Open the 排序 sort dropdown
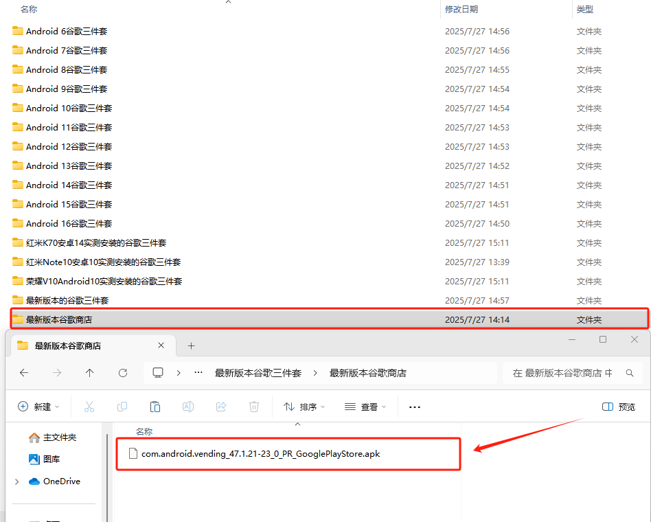Screen dimensions: 651x522 [x=305, y=407]
